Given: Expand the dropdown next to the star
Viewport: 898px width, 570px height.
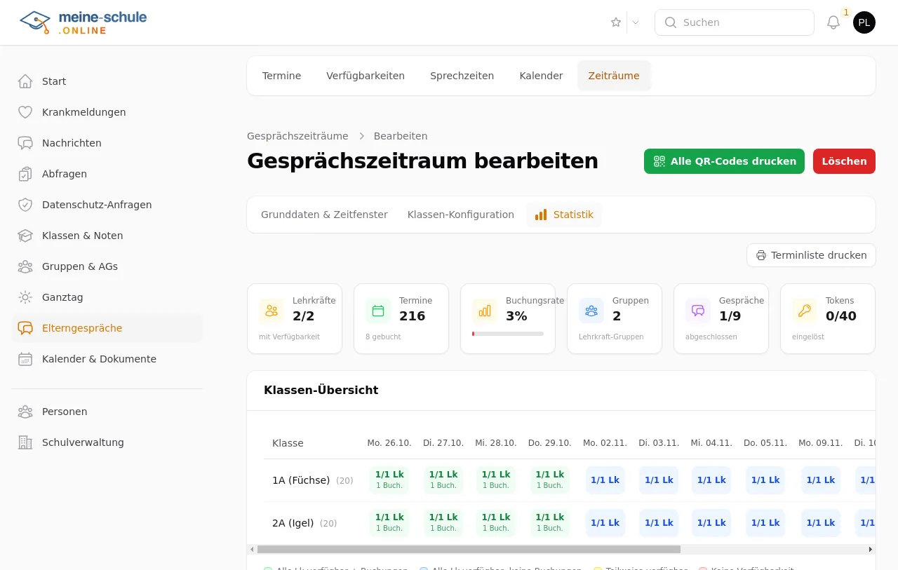Looking at the screenshot, I should click(636, 22).
